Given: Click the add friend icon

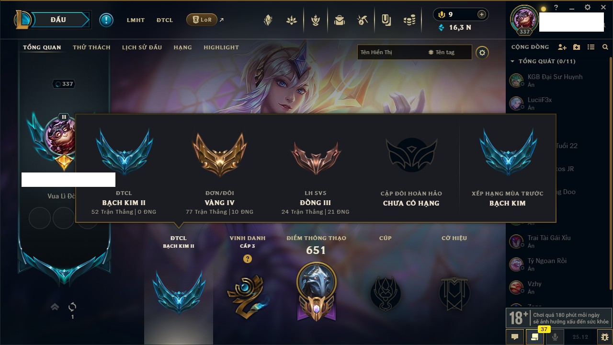Looking at the screenshot, I should click(562, 47).
